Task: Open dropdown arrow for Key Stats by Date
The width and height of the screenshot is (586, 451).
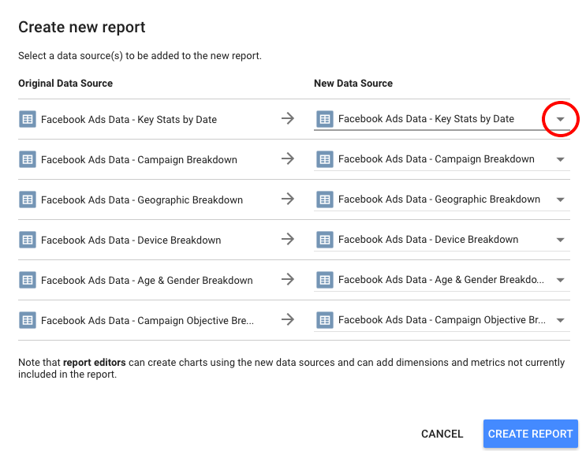Action: tap(560, 119)
